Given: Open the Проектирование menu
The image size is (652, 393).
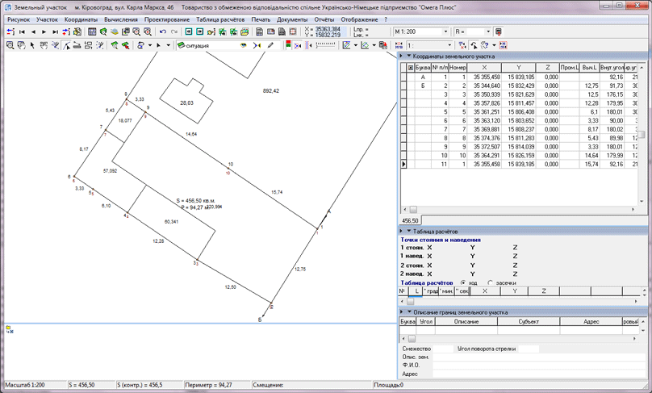Looking at the screenshot, I should tap(167, 19).
